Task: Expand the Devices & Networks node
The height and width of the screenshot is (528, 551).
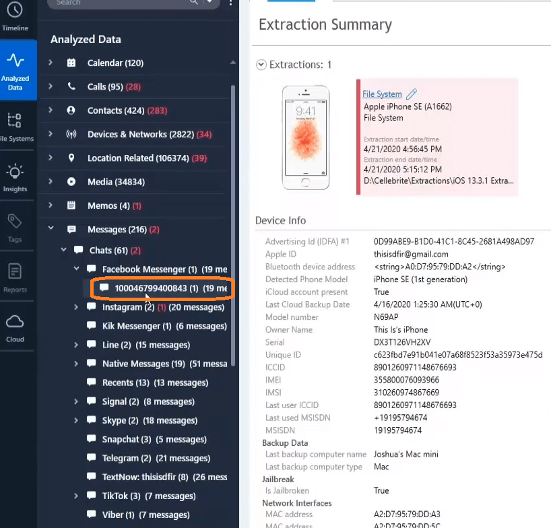Action: pyautogui.click(x=51, y=134)
